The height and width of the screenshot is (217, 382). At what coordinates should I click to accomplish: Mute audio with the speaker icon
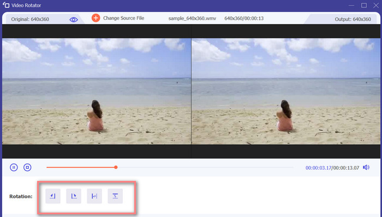366,167
